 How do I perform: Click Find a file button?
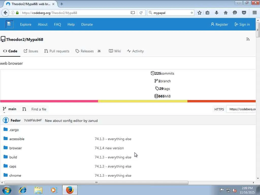click(x=39, y=109)
